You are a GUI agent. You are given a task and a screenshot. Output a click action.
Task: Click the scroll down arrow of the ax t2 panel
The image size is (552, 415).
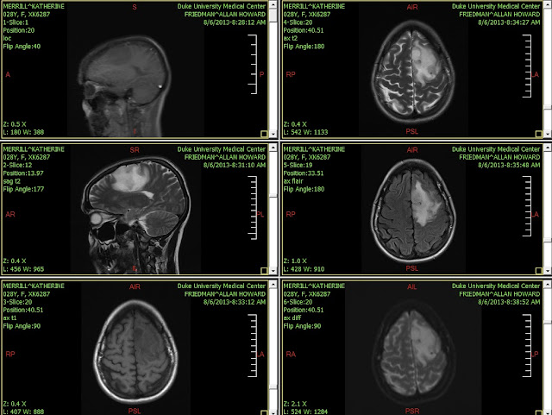(548, 134)
